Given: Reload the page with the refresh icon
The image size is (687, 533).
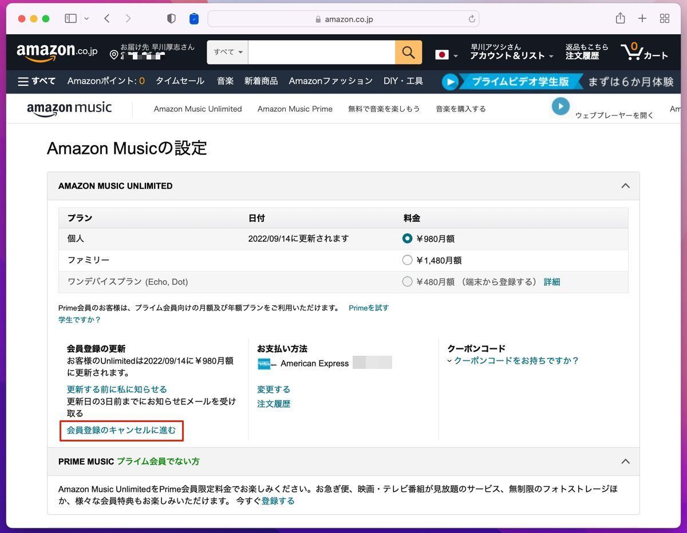Looking at the screenshot, I should (x=472, y=19).
